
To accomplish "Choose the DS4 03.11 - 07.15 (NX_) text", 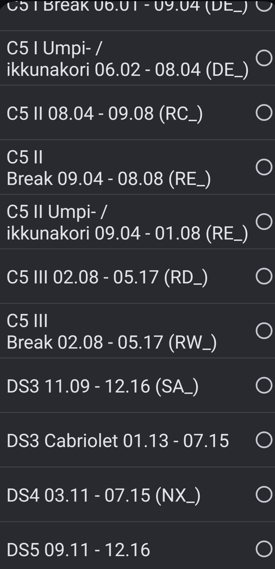I will tap(103, 495).
